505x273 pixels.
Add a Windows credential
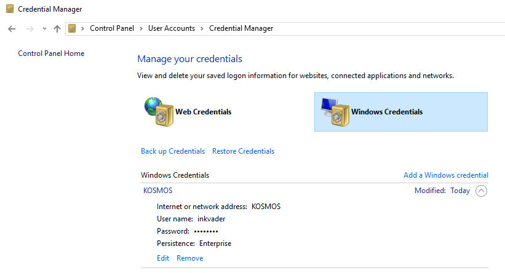click(446, 175)
